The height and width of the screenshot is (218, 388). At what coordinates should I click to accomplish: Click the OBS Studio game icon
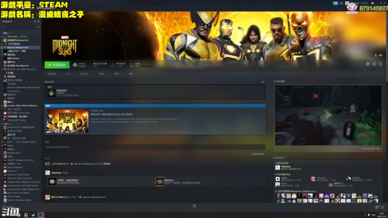(5, 37)
